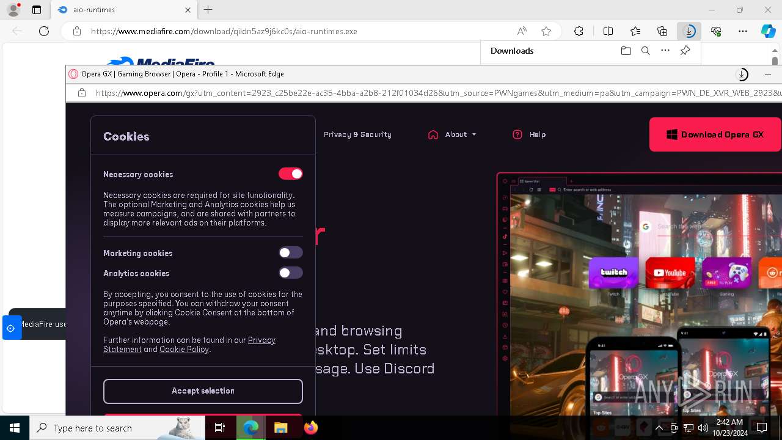Search downloads in Downloads panel
Screen dimensions: 782x440
(x=645, y=51)
